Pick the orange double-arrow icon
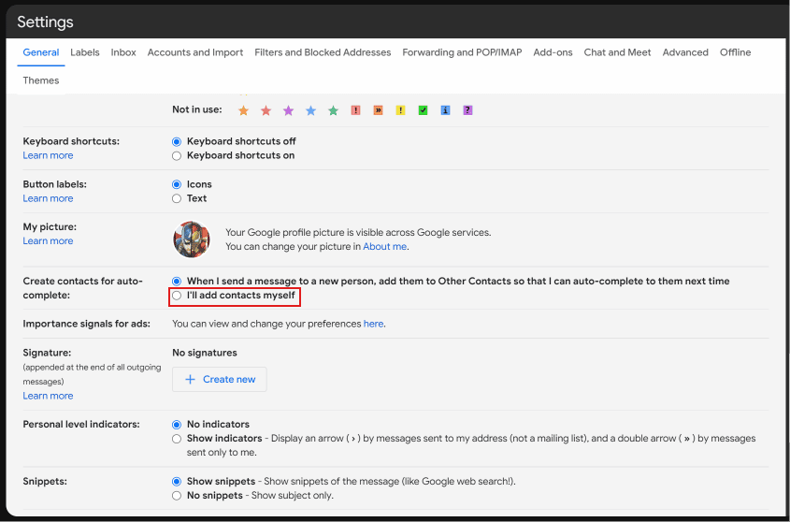The width and height of the screenshot is (790, 522). [x=379, y=110]
